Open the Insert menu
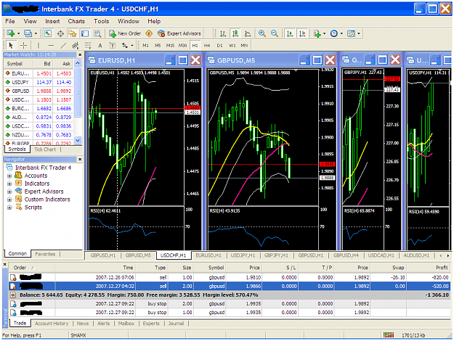Image resolution: width=454 pixels, height=341 pixels. [52, 21]
